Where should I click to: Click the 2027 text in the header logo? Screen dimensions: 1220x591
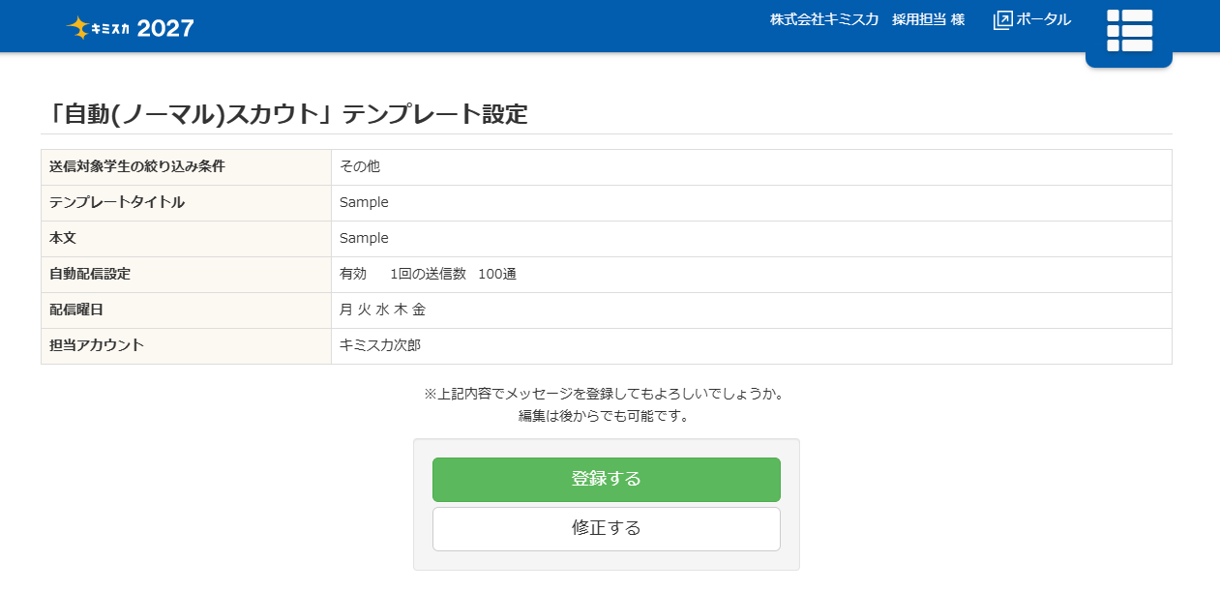pyautogui.click(x=165, y=28)
